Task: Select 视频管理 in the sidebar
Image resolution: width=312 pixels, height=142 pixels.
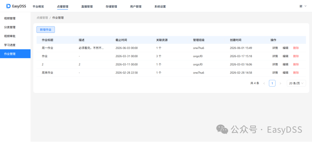Action: [x=15, y=18]
